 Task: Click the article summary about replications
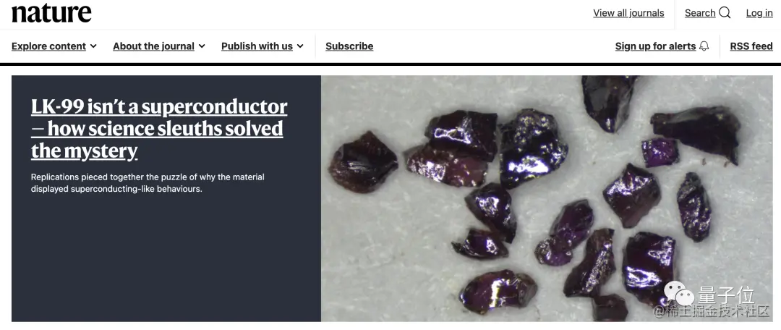[148, 183]
